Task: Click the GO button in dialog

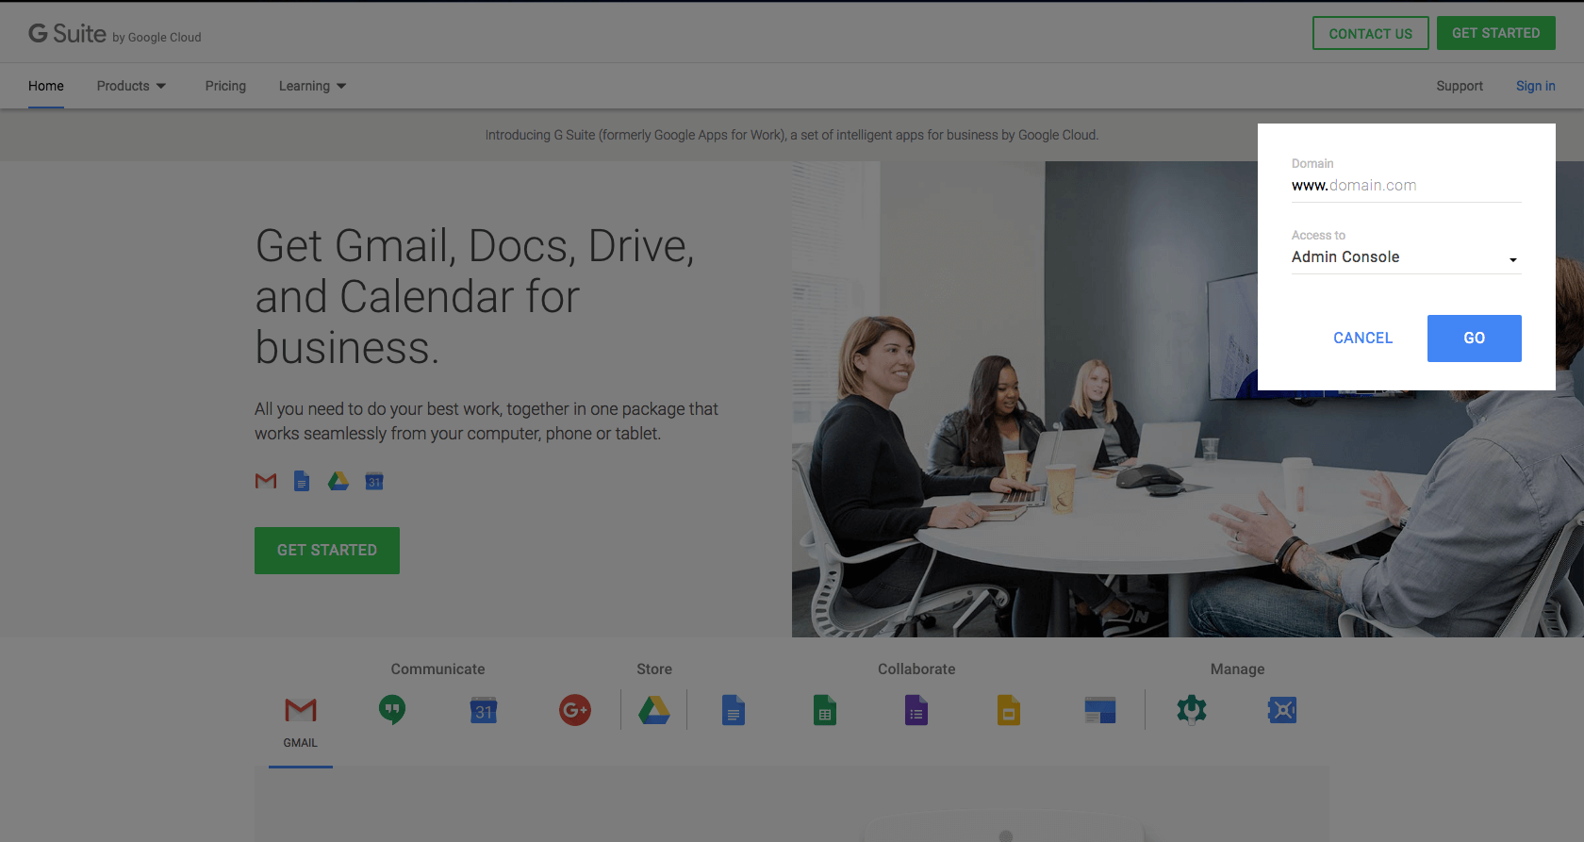Action: tap(1475, 338)
